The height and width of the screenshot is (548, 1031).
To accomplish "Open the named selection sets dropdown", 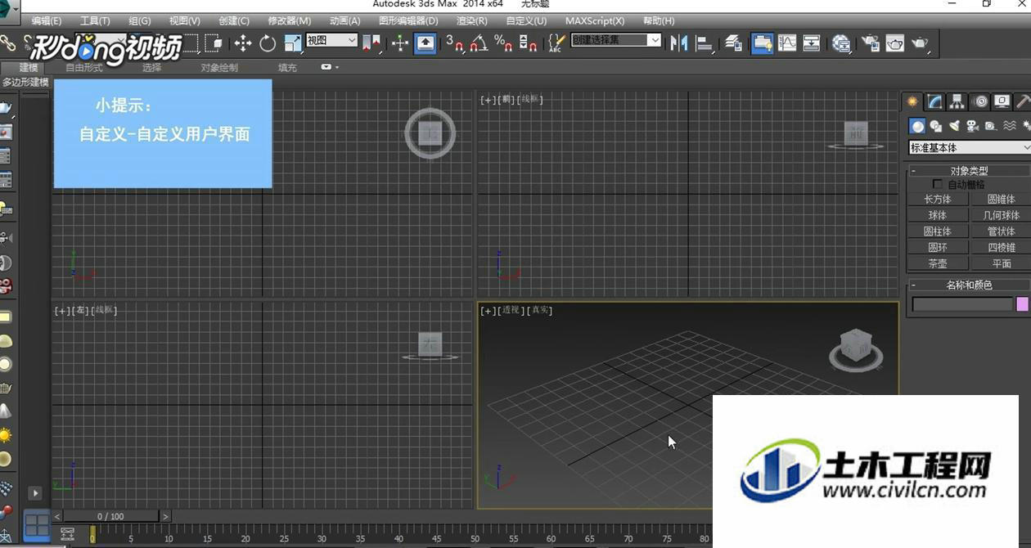I will point(616,40).
